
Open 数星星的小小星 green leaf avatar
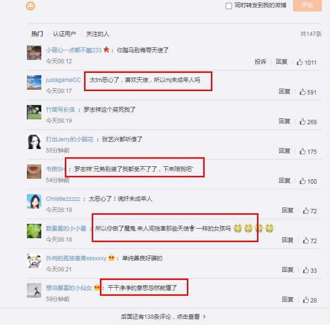[x=34, y=231]
